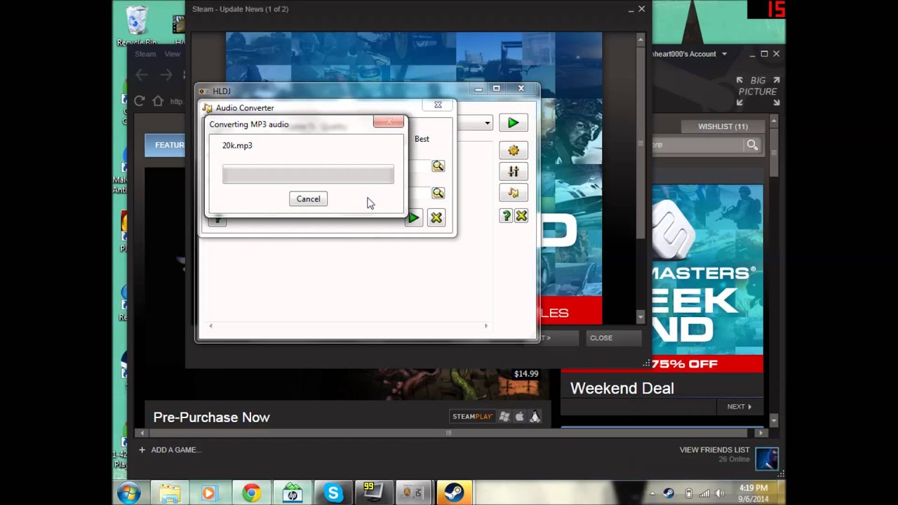Image resolution: width=898 pixels, height=505 pixels.
Task: Close the Audio Converter dialog
Action: tap(438, 105)
